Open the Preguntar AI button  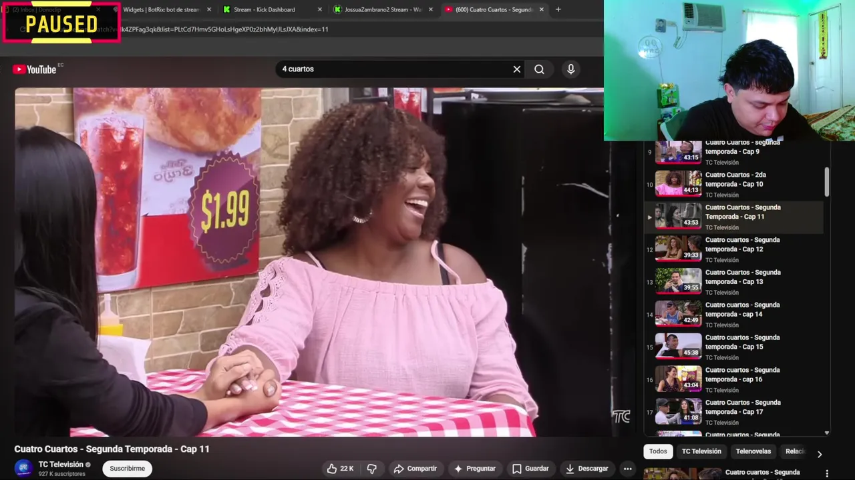pyautogui.click(x=474, y=469)
